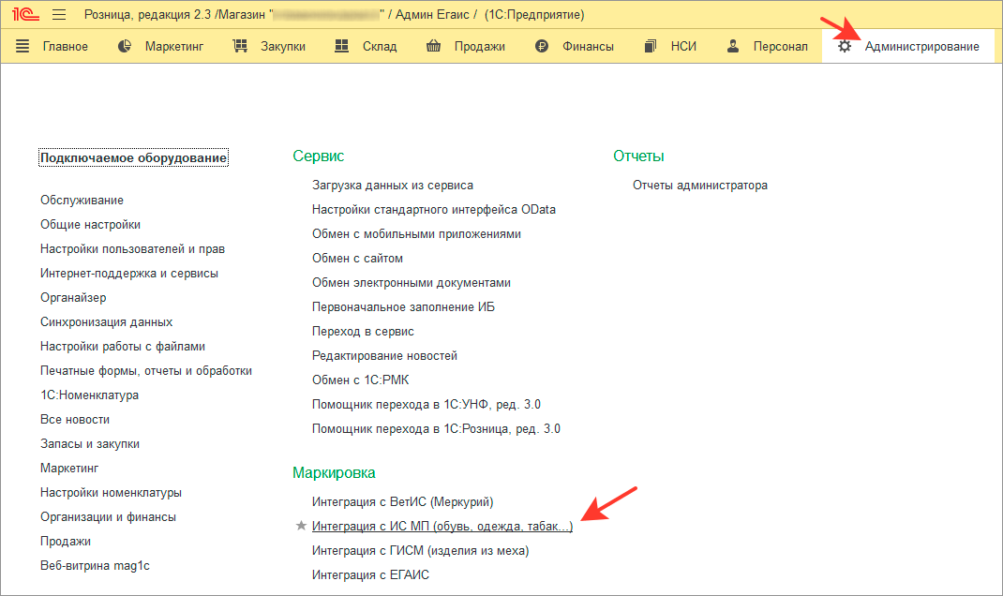1003x596 pixels.
Task: Open Интеграция с ГИСМ (изделия из меха)
Action: tap(420, 550)
